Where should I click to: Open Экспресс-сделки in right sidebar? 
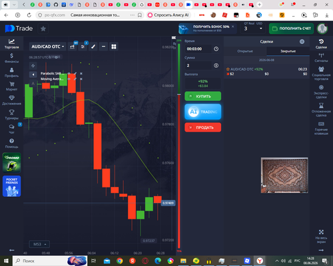(321, 92)
